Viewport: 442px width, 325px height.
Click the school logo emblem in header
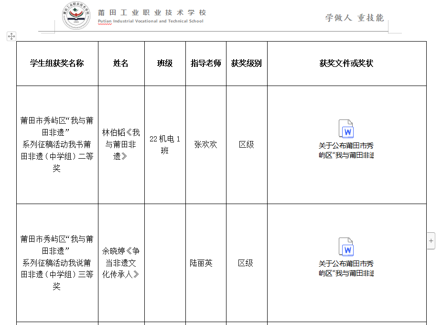pyautogui.click(x=76, y=15)
